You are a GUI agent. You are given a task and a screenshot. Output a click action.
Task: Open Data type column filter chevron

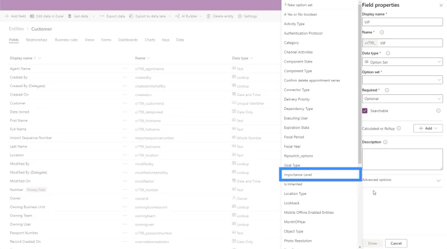(x=251, y=58)
